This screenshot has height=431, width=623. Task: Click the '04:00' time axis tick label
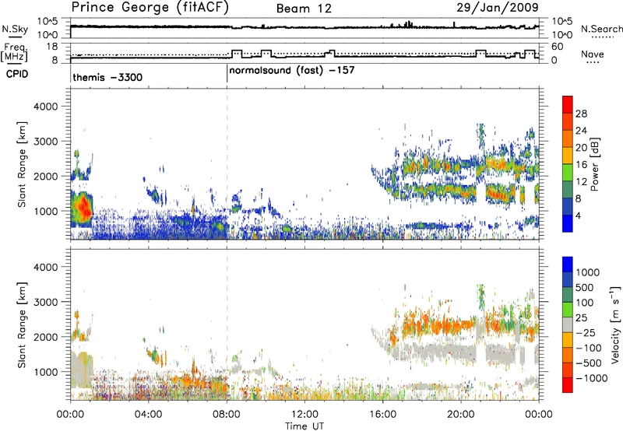pyautogui.click(x=149, y=415)
